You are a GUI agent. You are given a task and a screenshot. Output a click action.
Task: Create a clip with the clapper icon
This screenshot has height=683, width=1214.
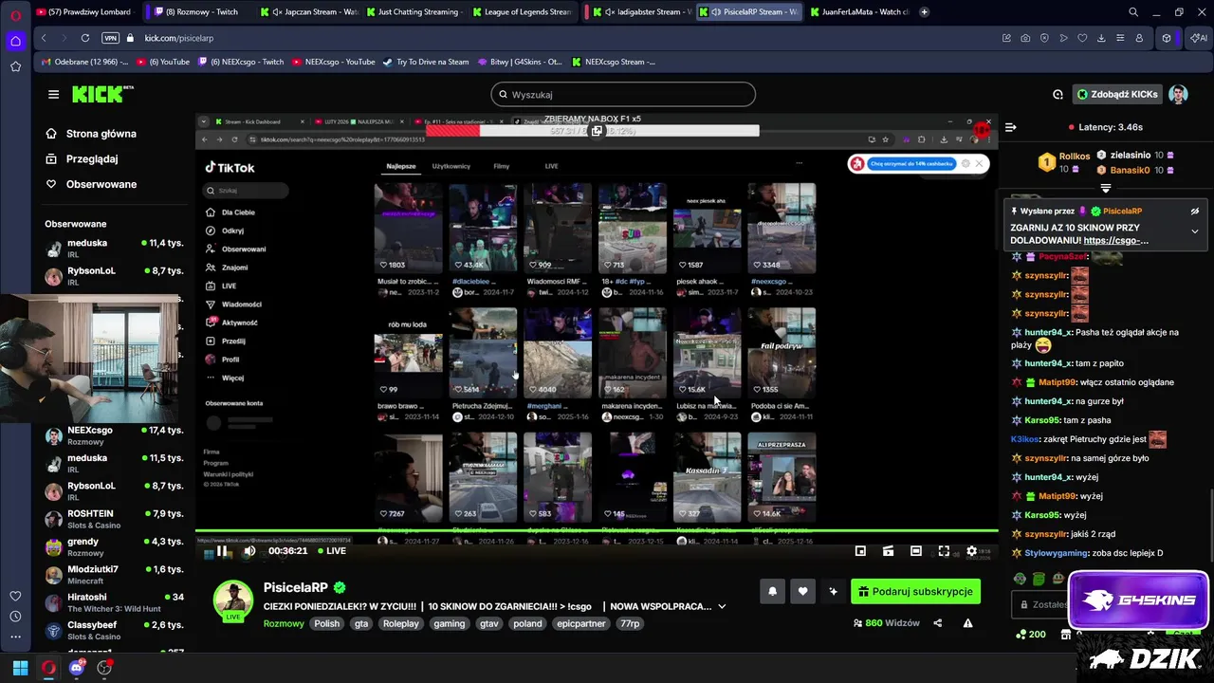(x=888, y=551)
